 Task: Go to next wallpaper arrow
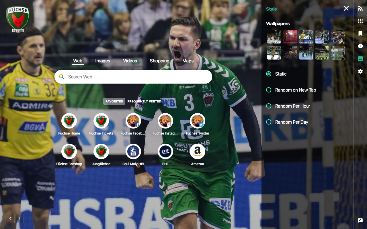[19, 218]
